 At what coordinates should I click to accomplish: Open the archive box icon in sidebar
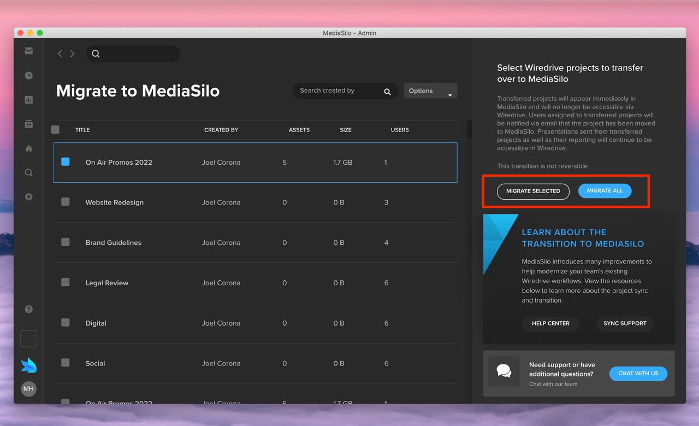29,124
